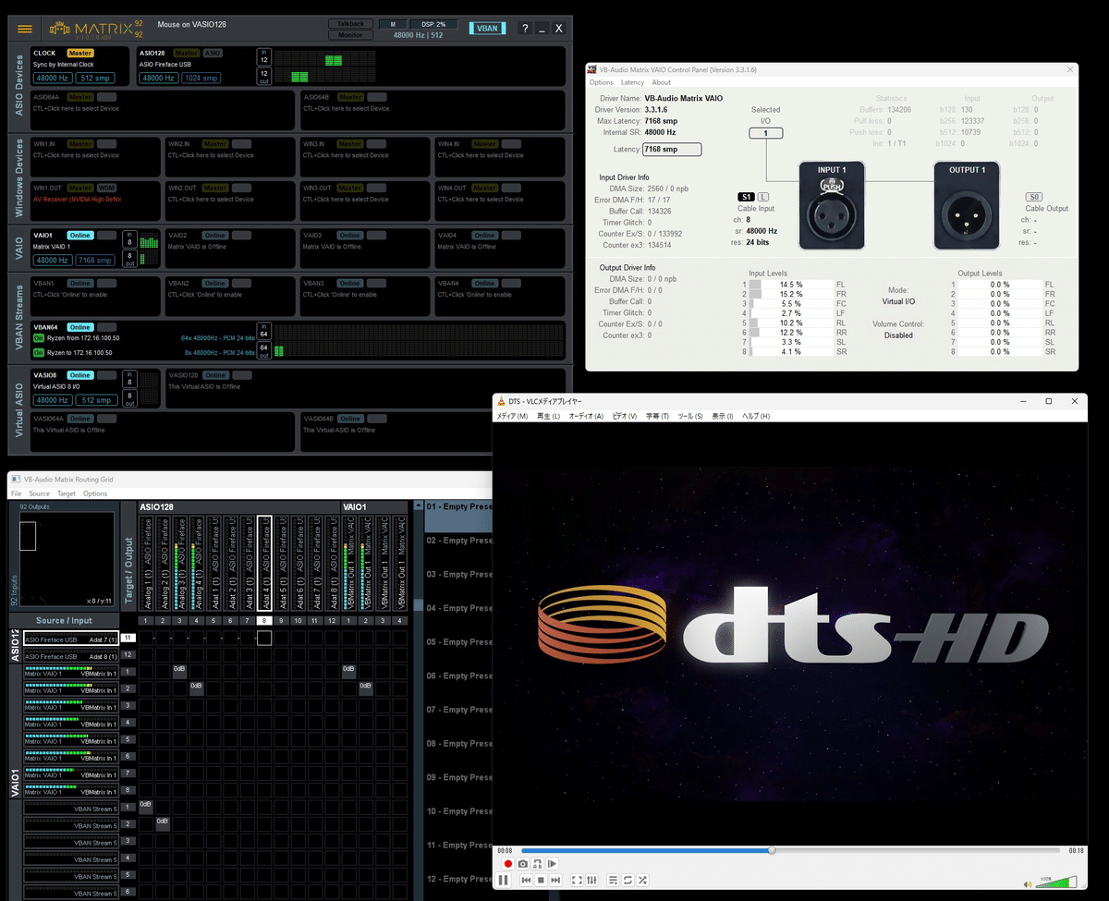Start recording in VLC

pos(508,863)
